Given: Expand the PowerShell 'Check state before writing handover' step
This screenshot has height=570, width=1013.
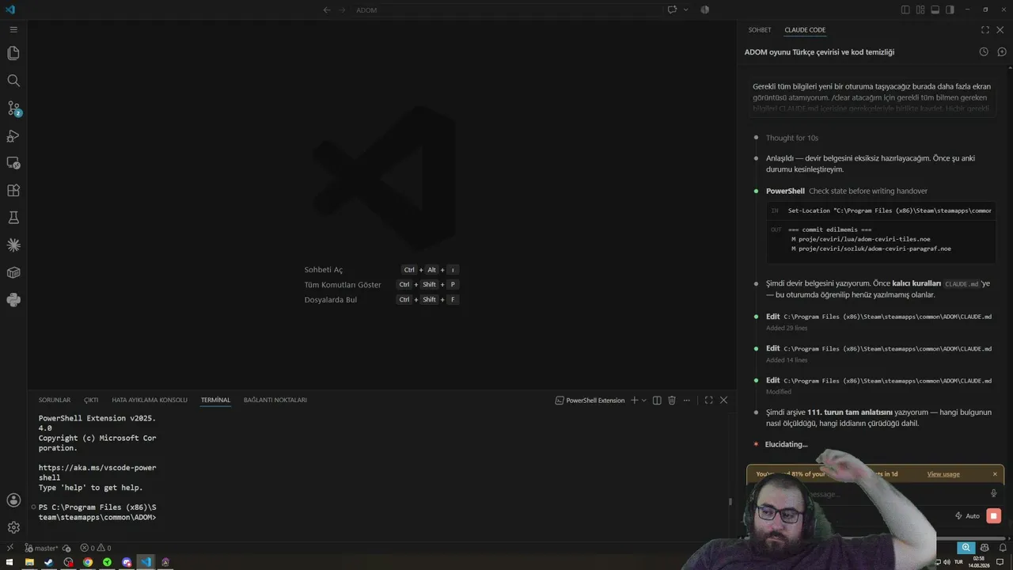Looking at the screenshot, I should point(847,192).
